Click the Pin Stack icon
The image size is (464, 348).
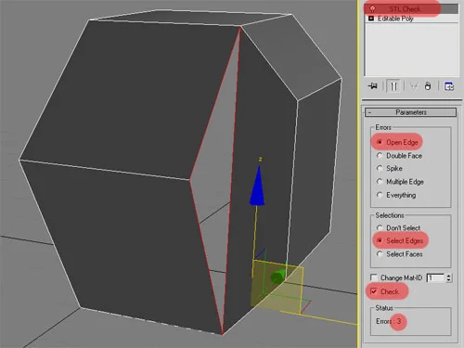[x=373, y=86]
